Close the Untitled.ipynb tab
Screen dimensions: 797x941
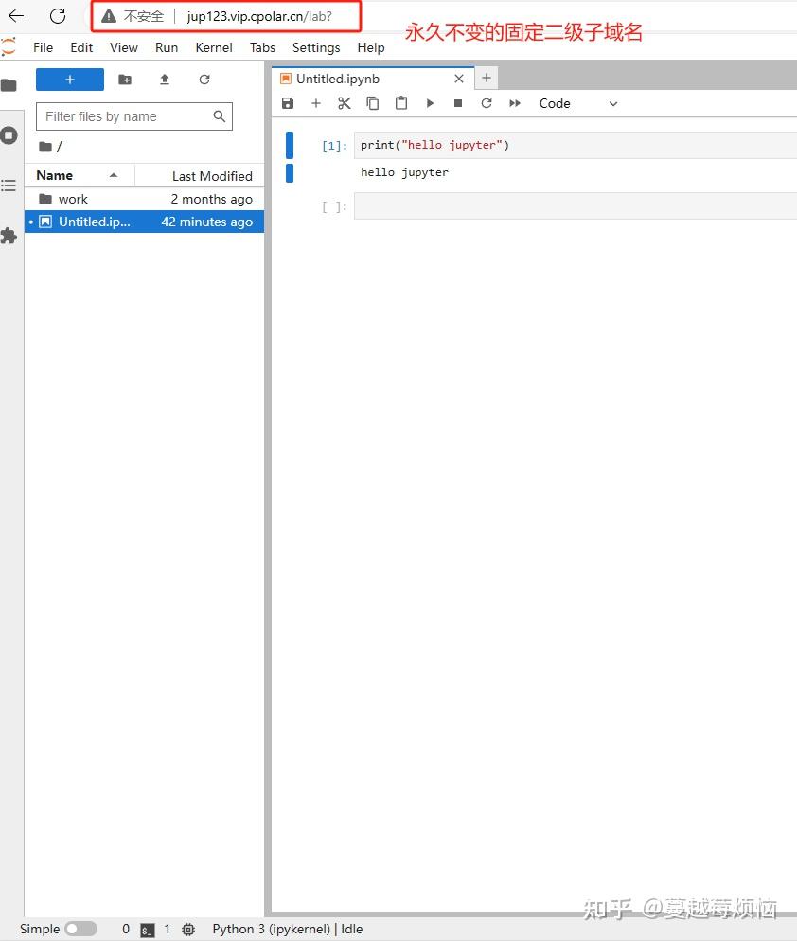[459, 79]
